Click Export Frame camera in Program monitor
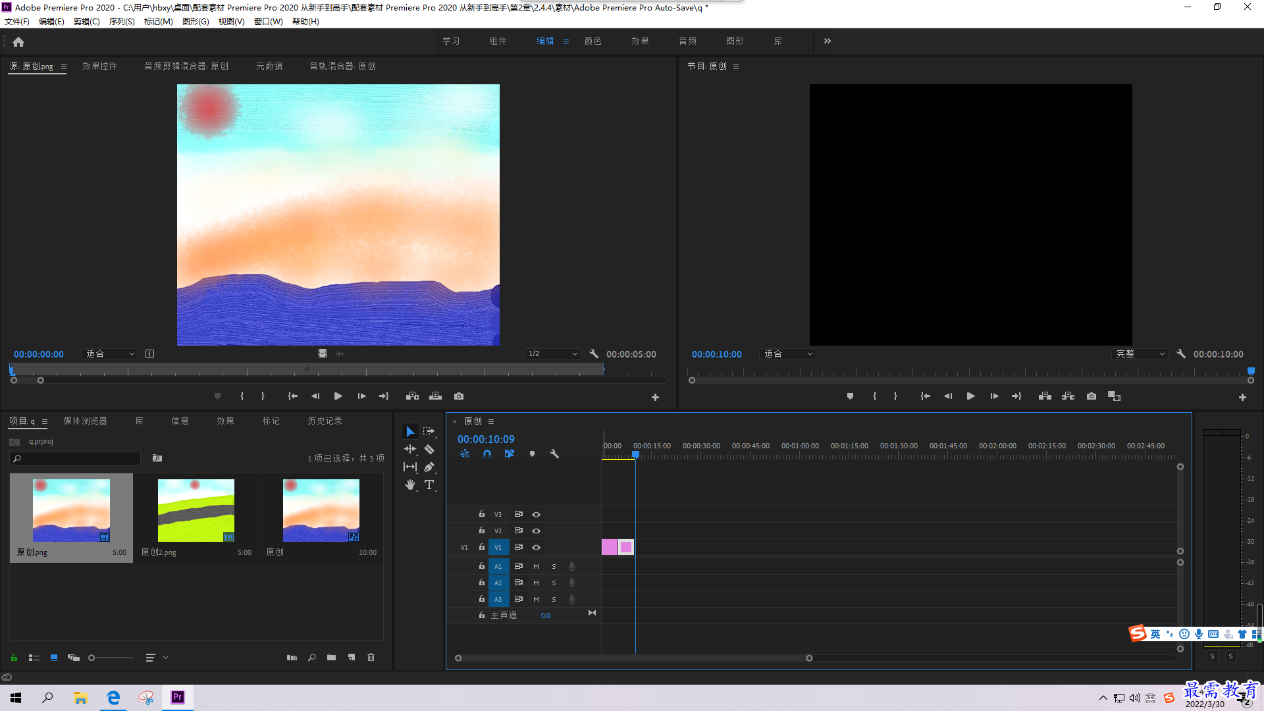The height and width of the screenshot is (711, 1264). 1092,396
